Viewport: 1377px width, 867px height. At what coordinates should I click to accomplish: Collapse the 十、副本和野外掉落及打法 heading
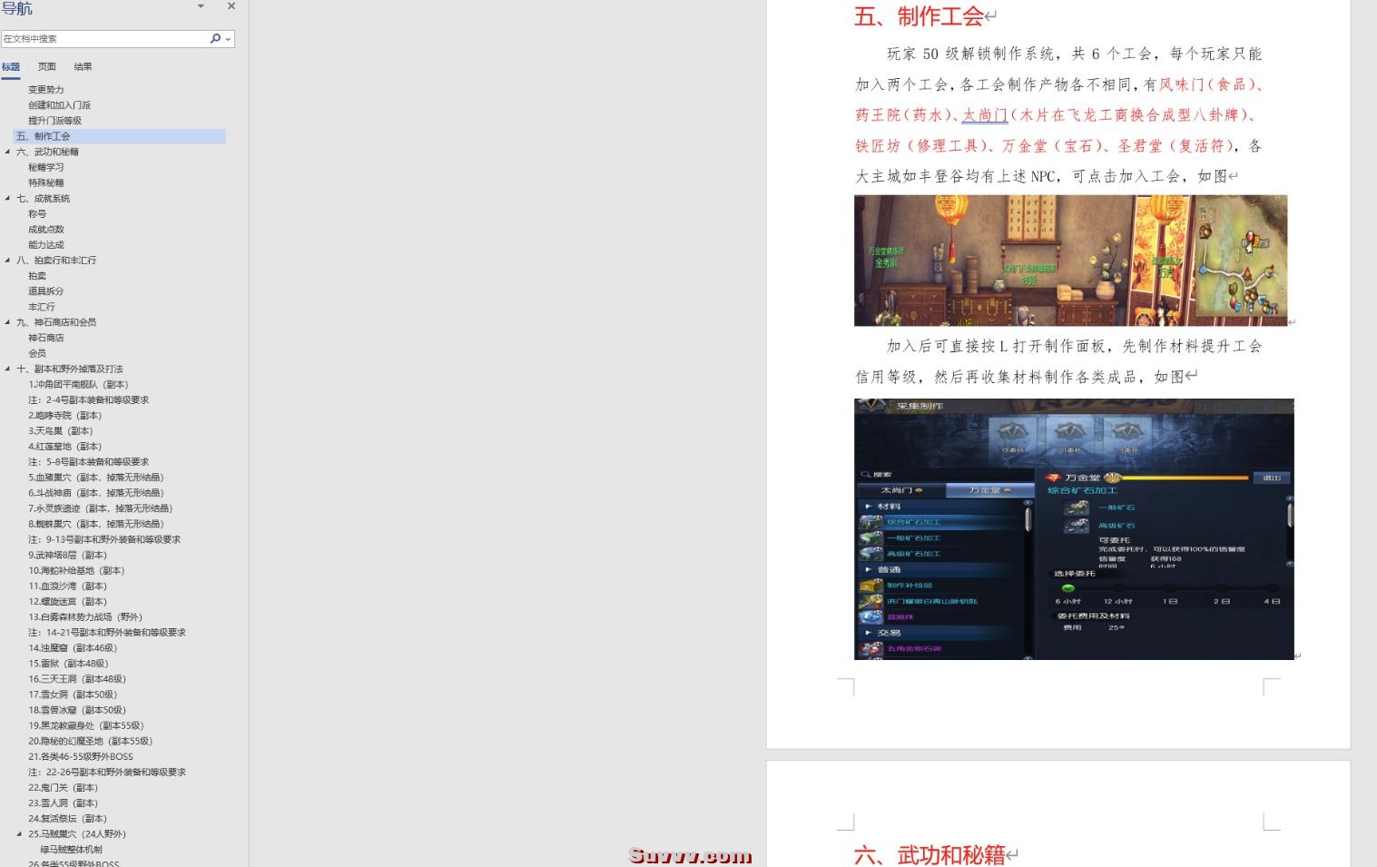(x=8, y=369)
